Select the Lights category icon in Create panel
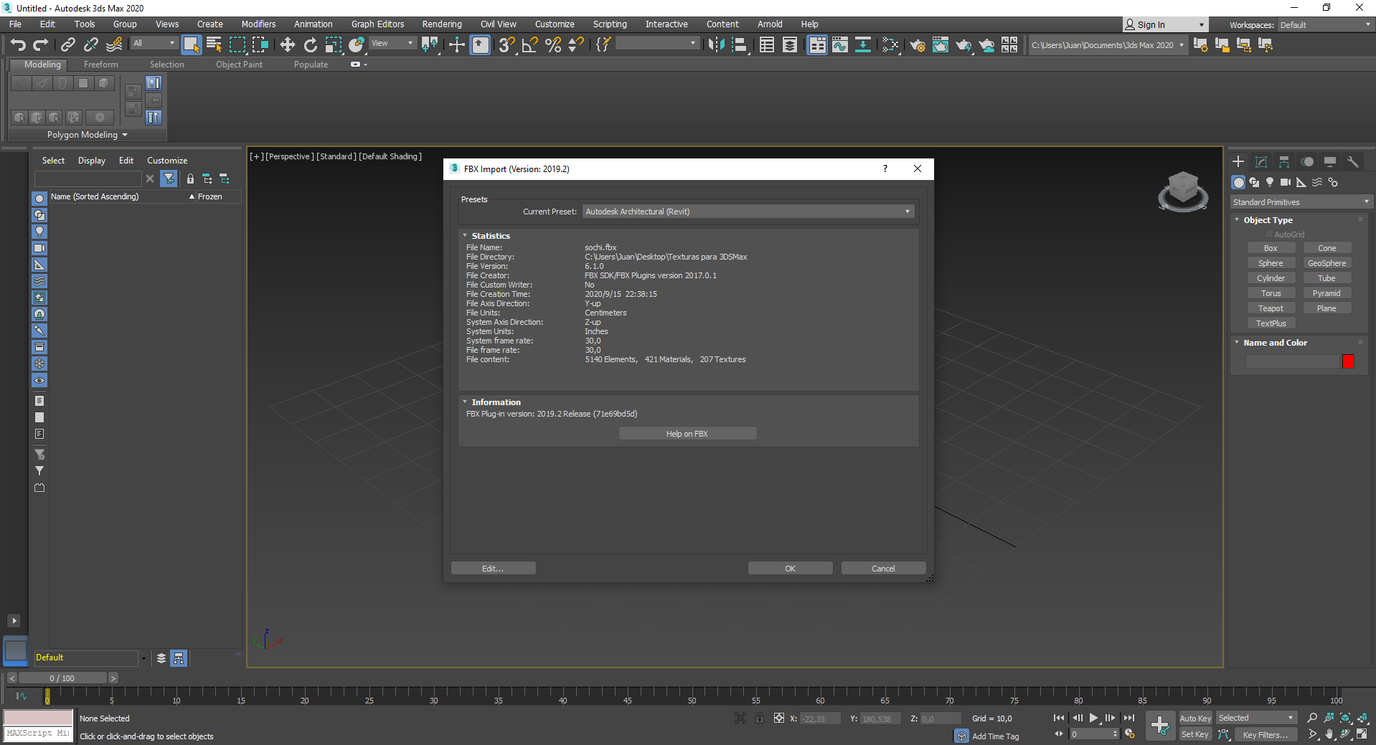This screenshot has height=745, width=1376. click(x=1270, y=182)
